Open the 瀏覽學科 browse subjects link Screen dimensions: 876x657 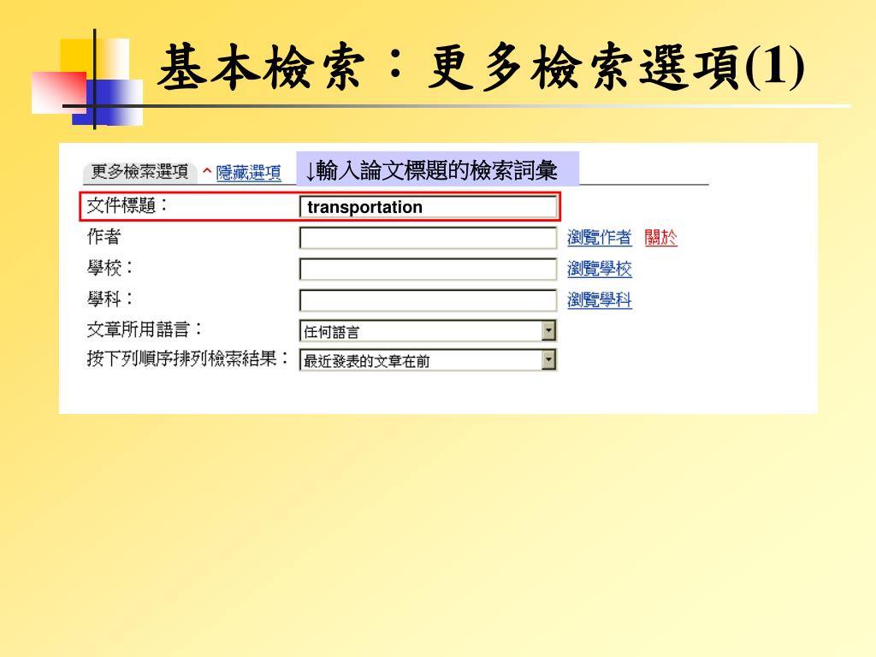pos(600,300)
